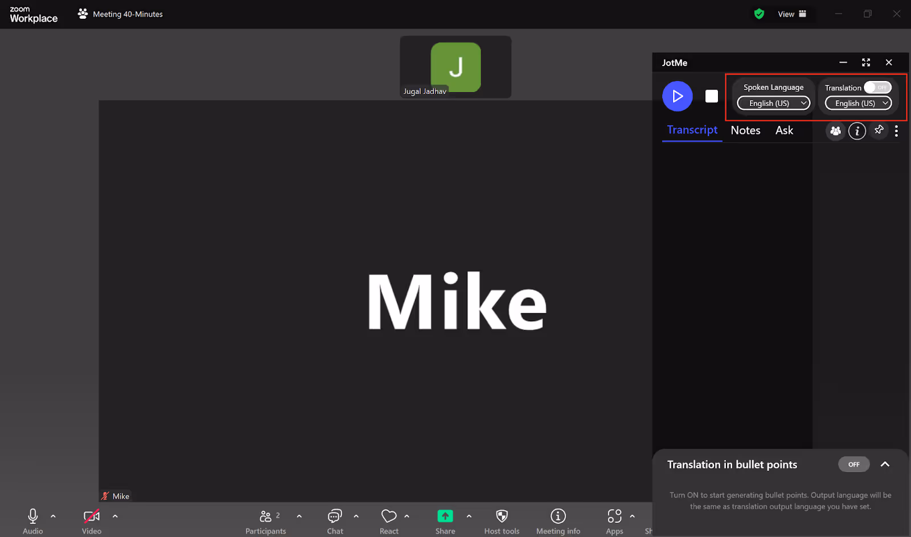Open the Chat panel

coord(335,520)
